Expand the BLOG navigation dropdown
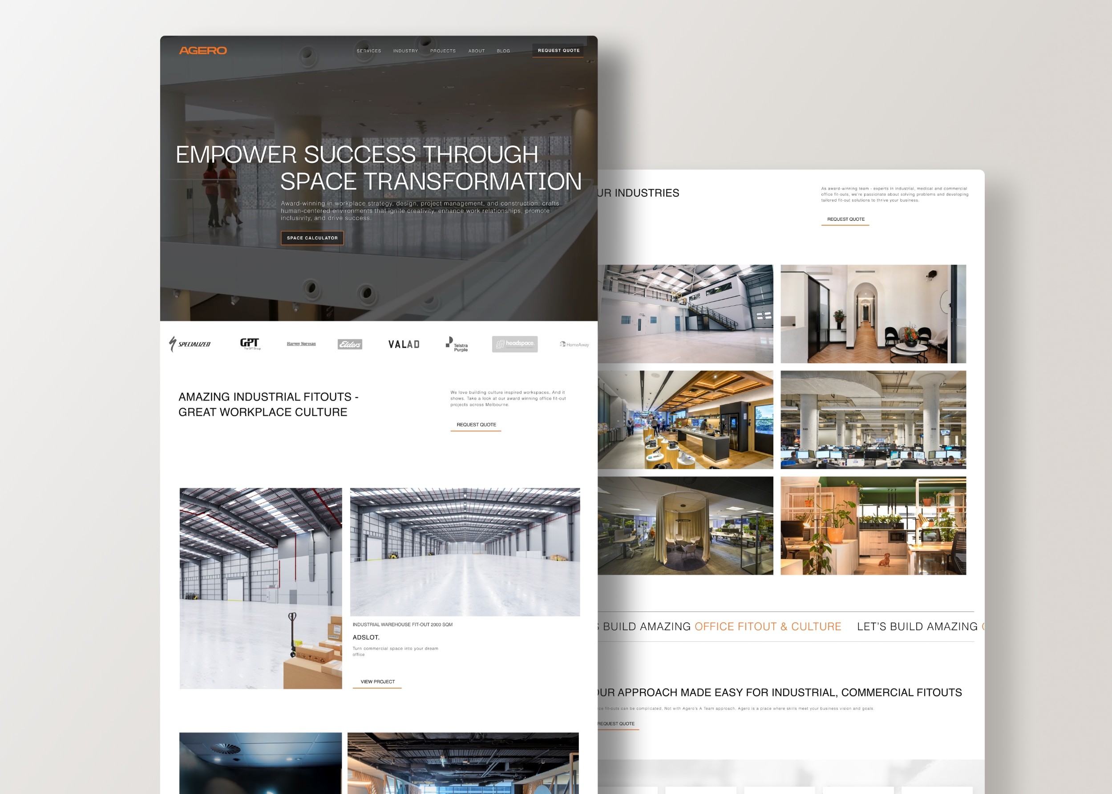The image size is (1112, 794). tap(502, 51)
